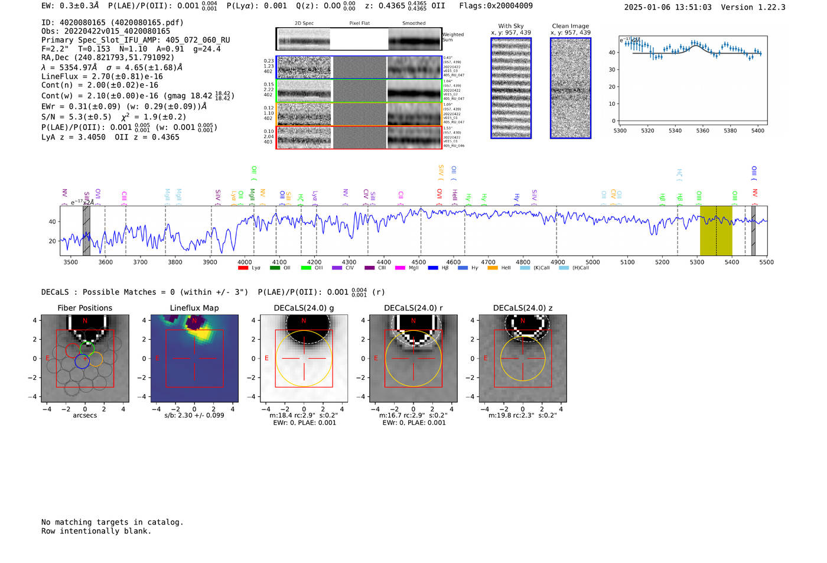Click the yellow highlighted band in the spectrum

[716, 230]
